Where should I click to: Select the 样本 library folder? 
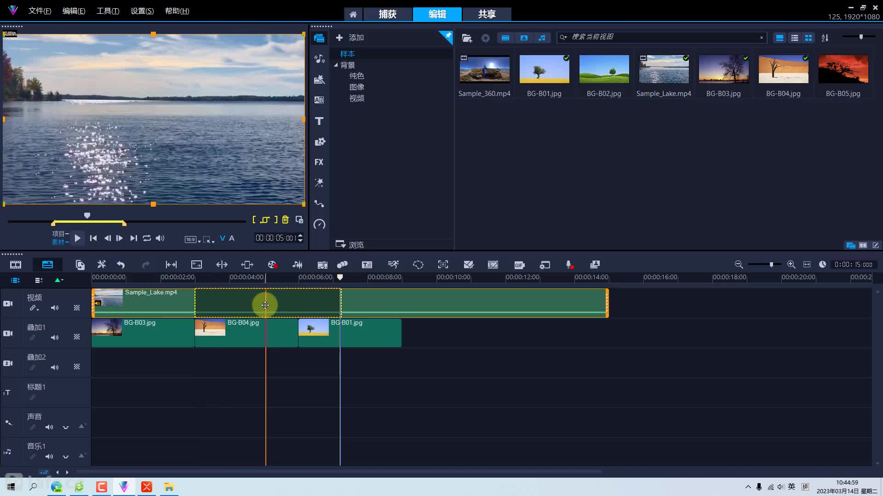click(x=348, y=54)
